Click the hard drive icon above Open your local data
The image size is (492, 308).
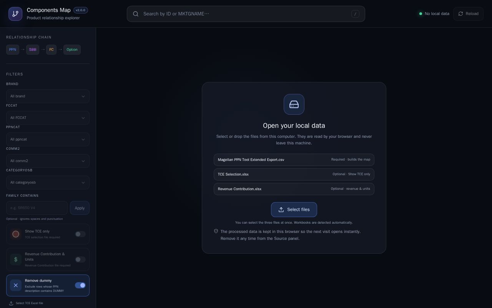point(294,104)
